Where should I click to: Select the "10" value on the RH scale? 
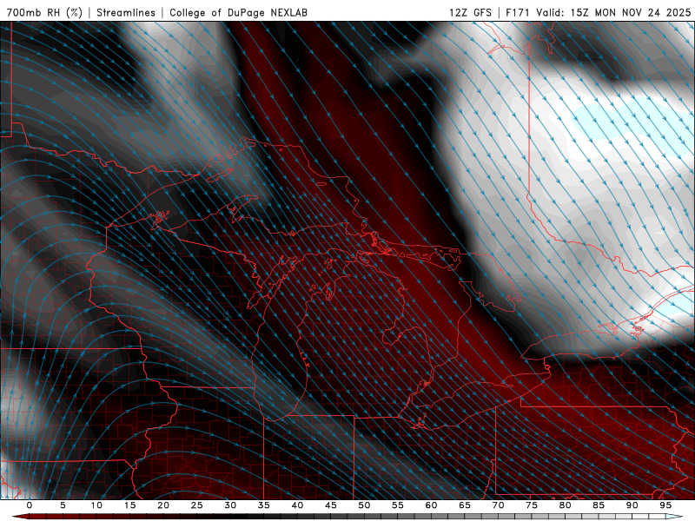96,505
